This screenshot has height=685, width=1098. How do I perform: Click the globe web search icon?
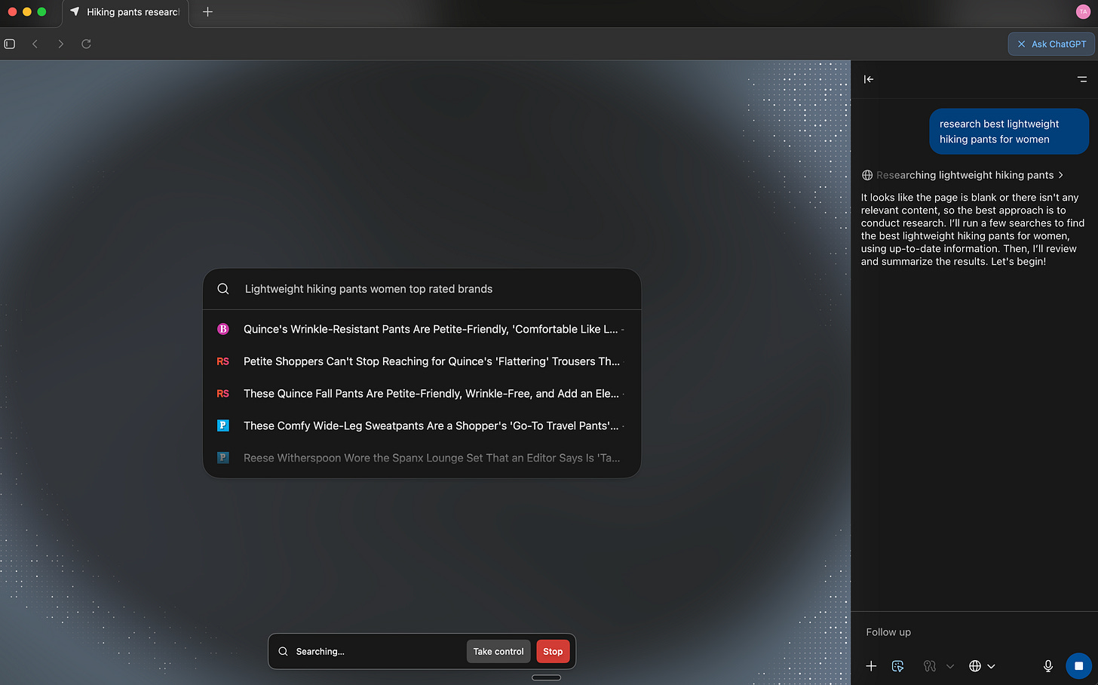click(975, 666)
